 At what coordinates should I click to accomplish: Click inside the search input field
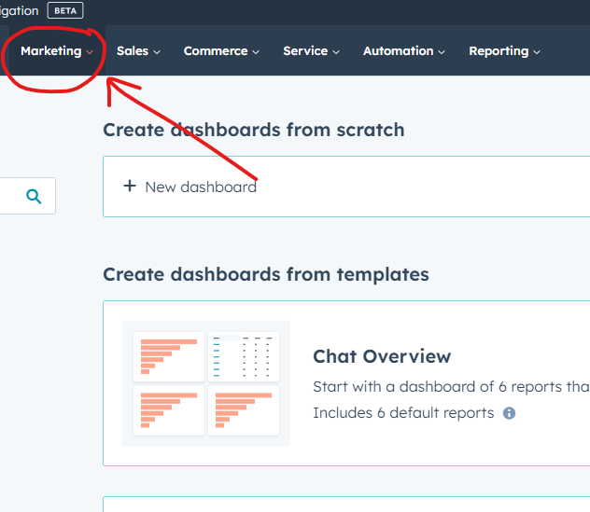point(26,196)
